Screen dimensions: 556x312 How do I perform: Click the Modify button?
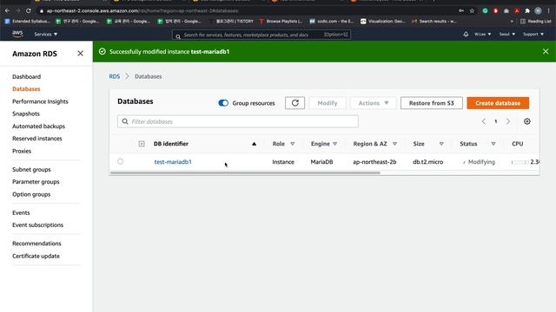pos(328,103)
